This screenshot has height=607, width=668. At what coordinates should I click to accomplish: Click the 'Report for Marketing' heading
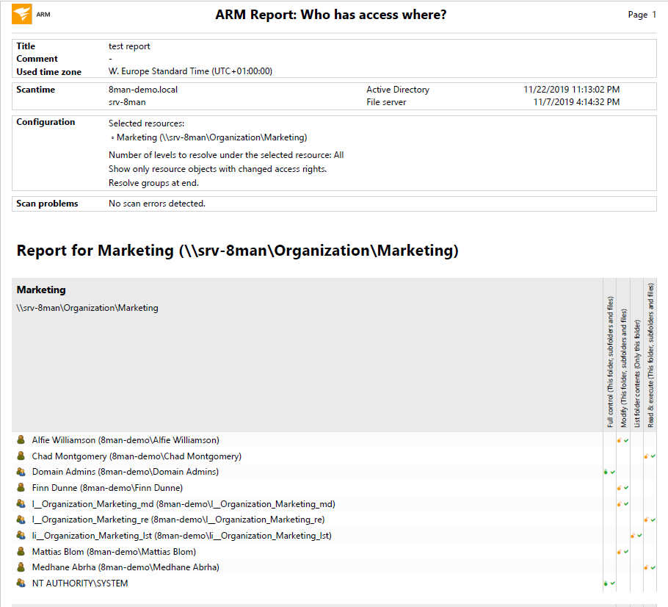237,251
